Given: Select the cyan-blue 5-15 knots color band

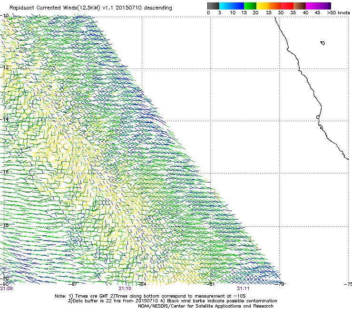Looking at the screenshot, I should tap(232, 6).
